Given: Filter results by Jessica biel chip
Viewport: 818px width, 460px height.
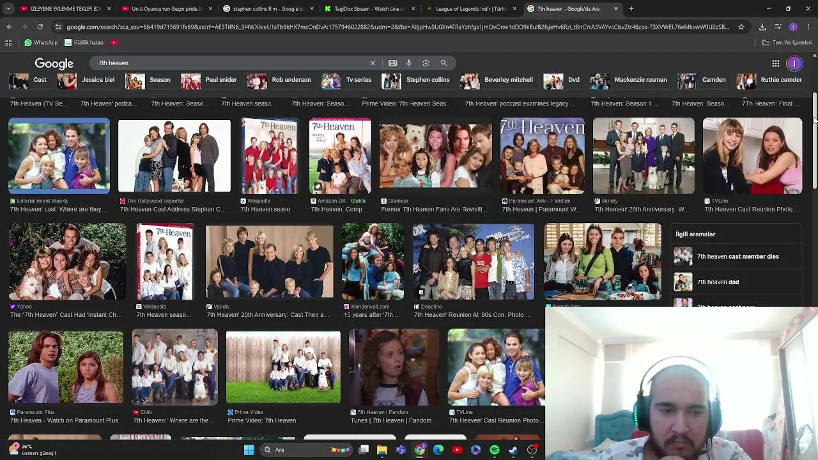Looking at the screenshot, I should pos(87,80).
